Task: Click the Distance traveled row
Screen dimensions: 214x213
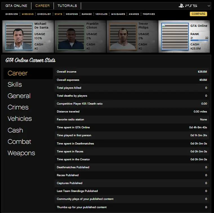Action: click(132, 111)
